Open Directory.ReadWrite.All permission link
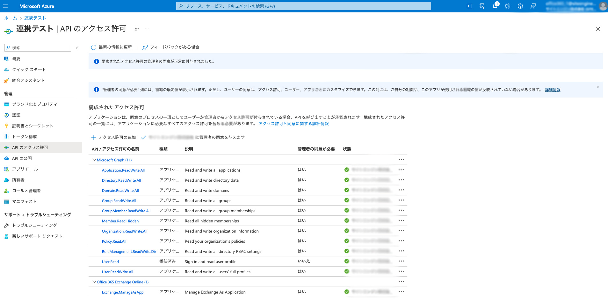 click(x=121, y=180)
